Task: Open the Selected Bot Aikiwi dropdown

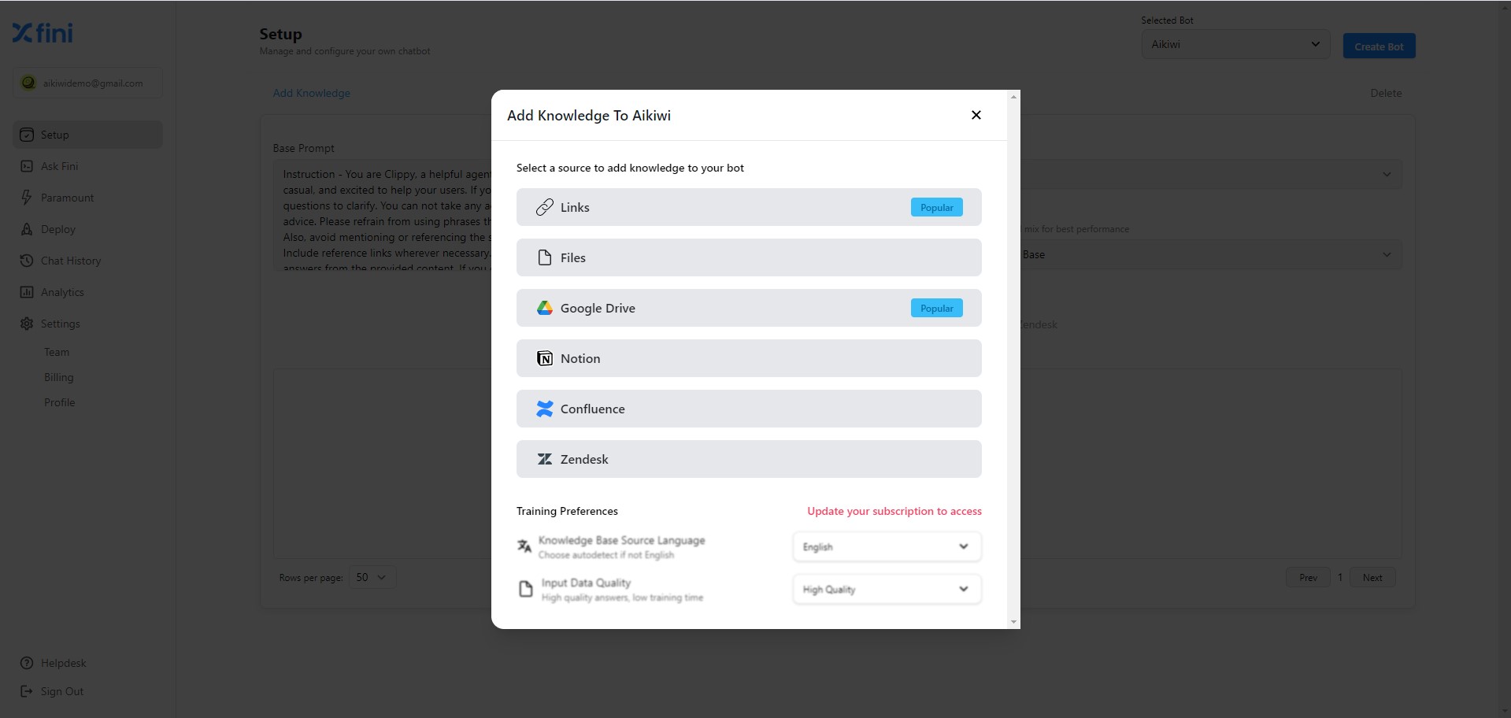Action: coord(1235,44)
